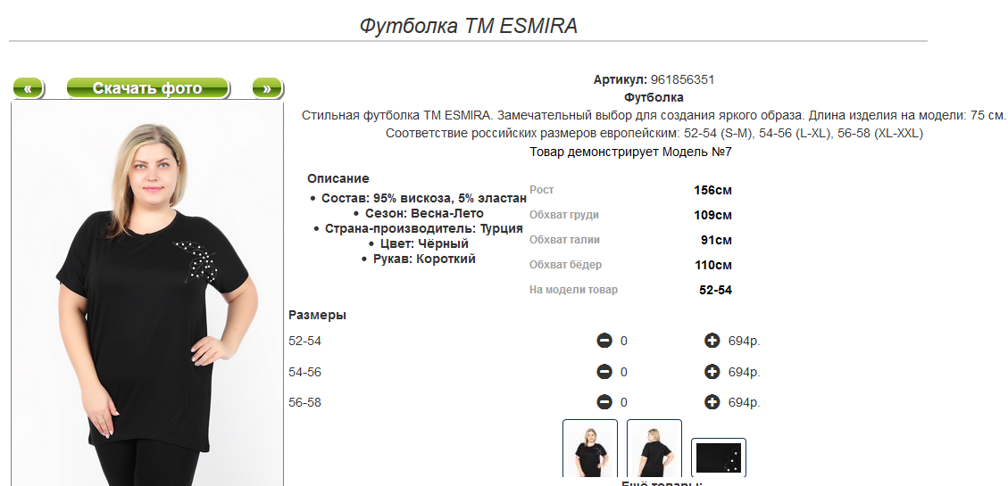Screen dimensions: 1008x486
Task: Remove one item of size 56-58
Action: click(x=604, y=402)
